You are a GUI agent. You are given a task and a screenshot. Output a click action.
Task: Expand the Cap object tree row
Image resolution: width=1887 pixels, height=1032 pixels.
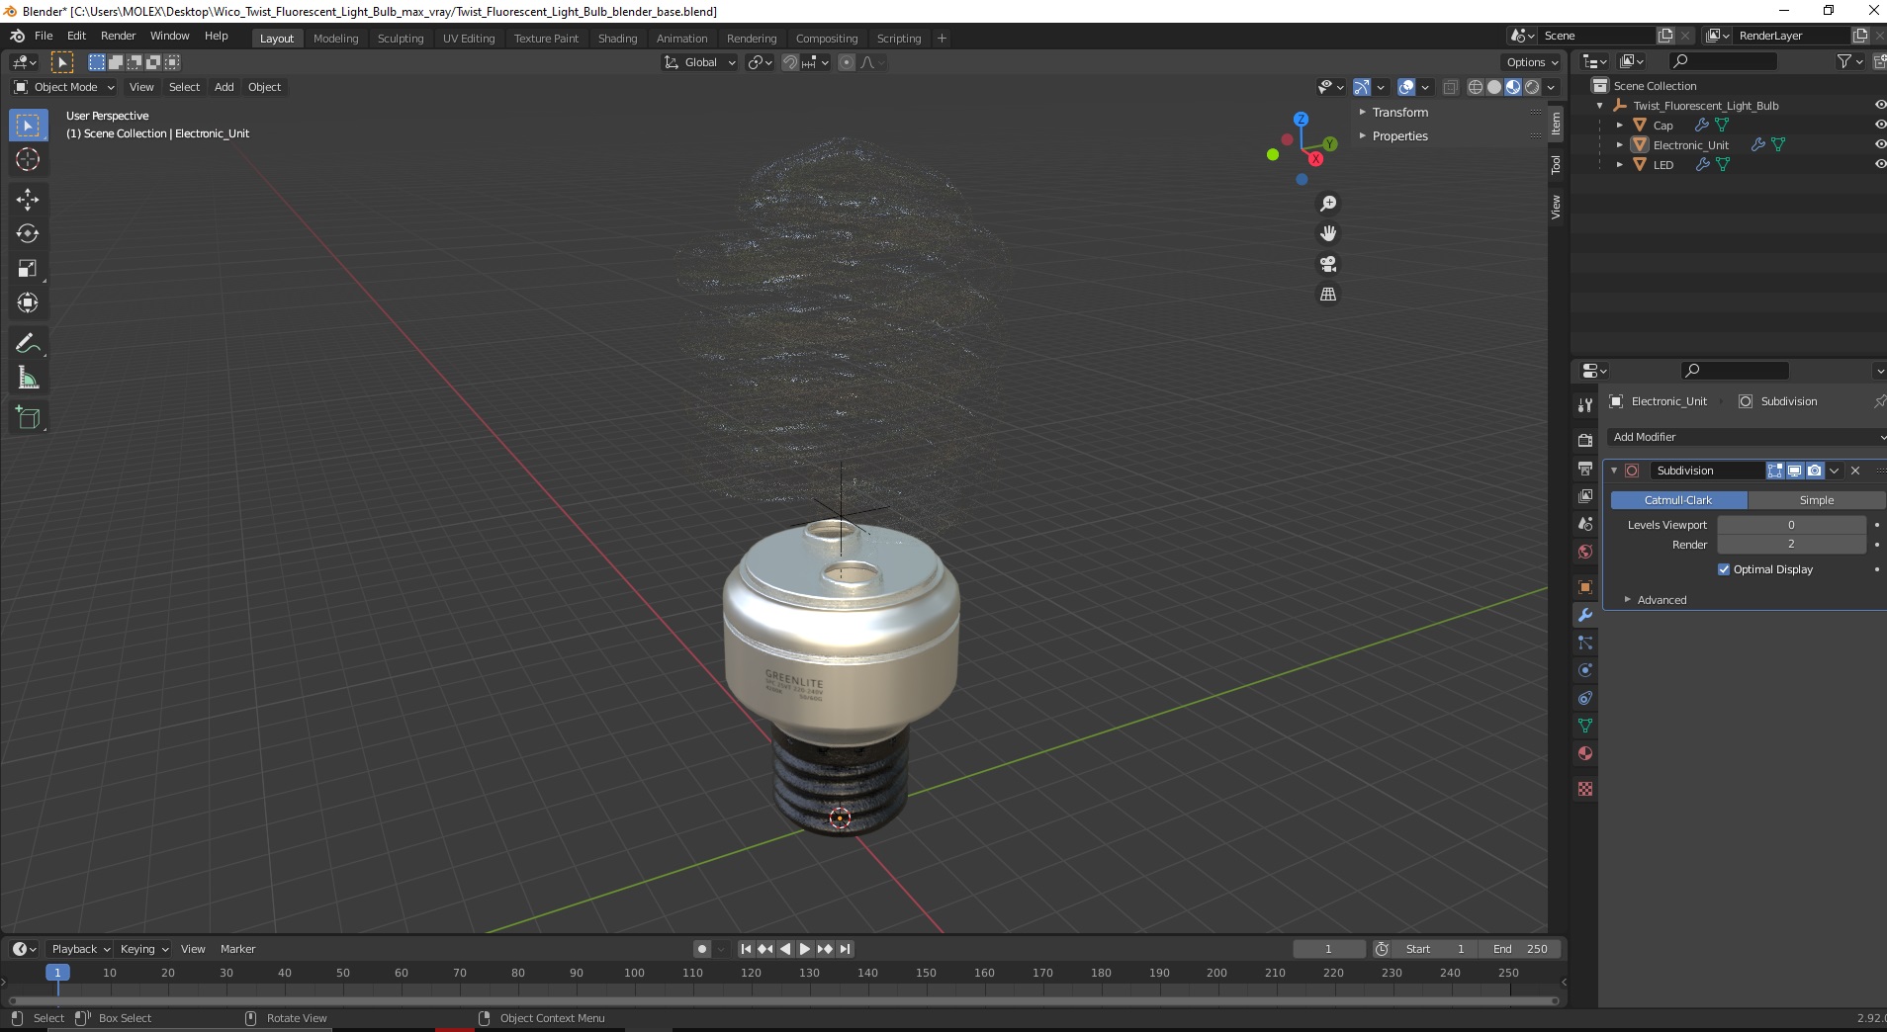tap(1619, 125)
